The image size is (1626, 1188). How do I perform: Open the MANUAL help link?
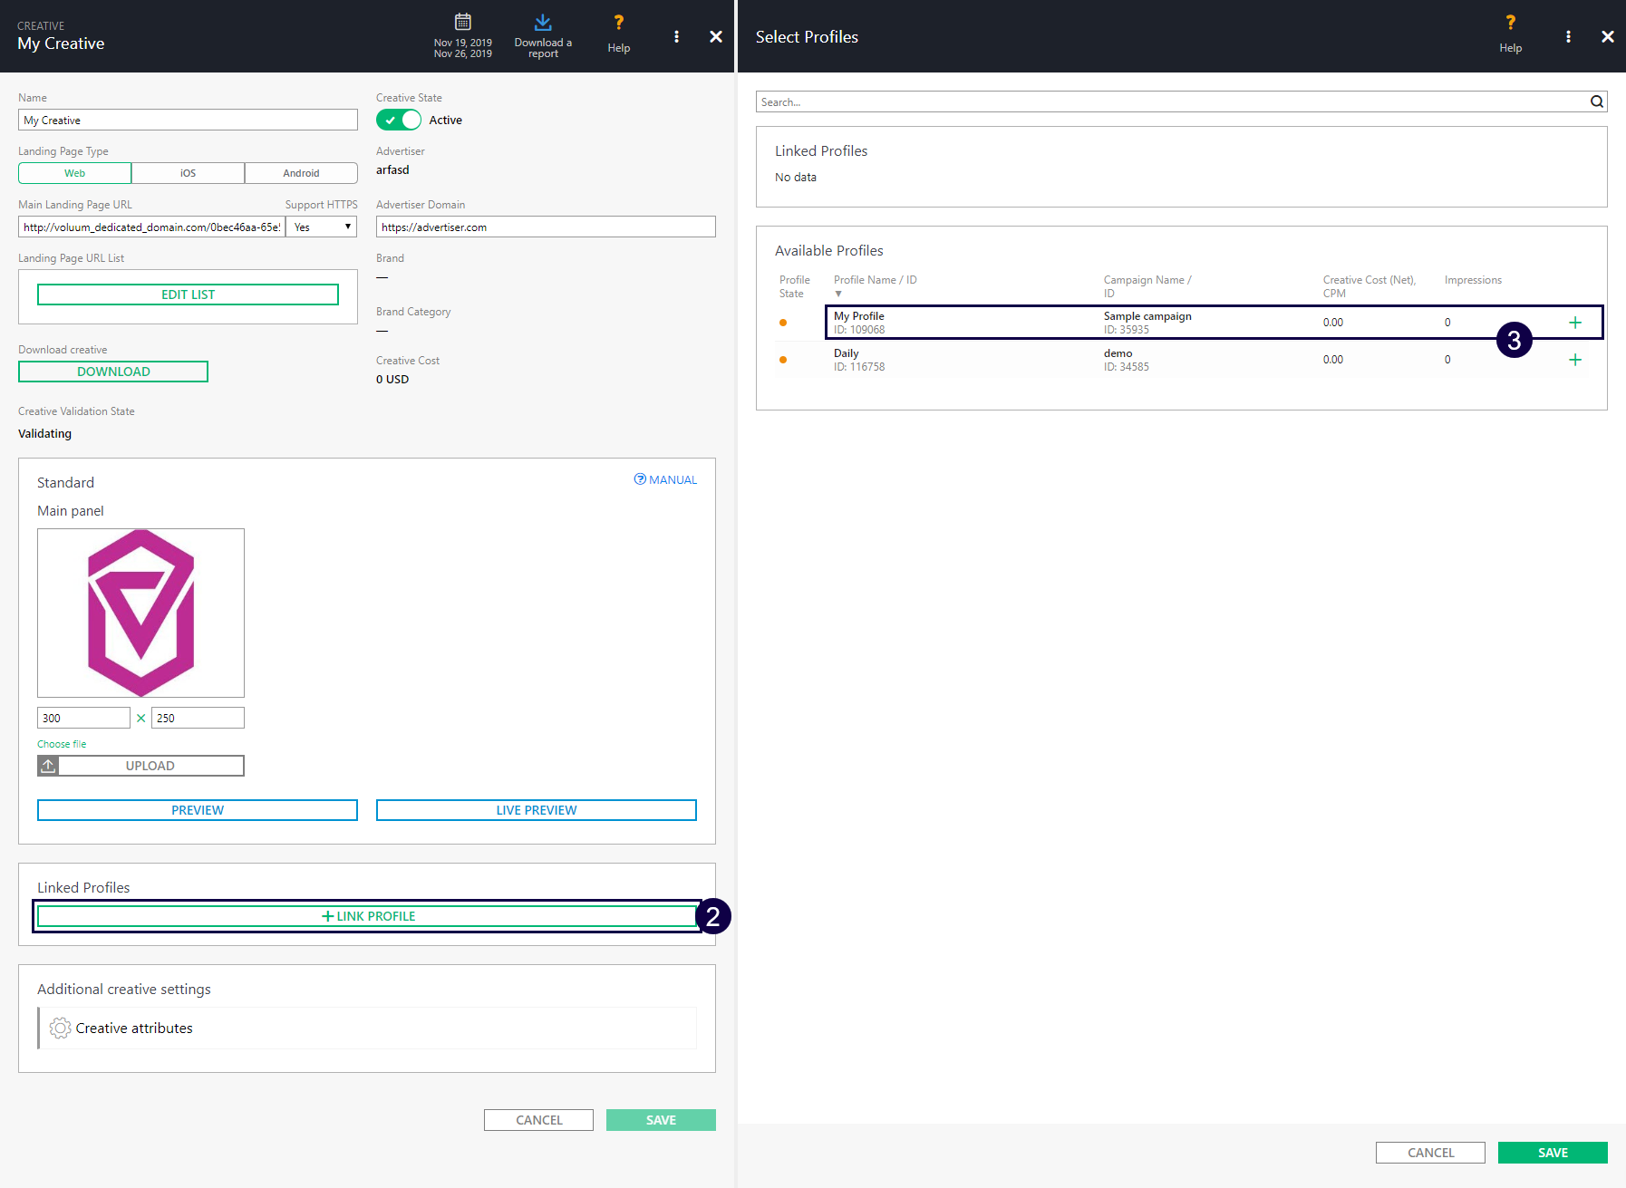pyautogui.click(x=665, y=479)
